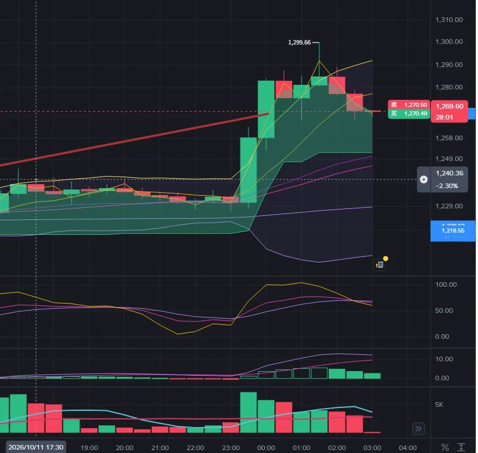Click the 23:00 time axis label
Image resolution: width=478 pixels, height=453 pixels.
tap(231, 448)
